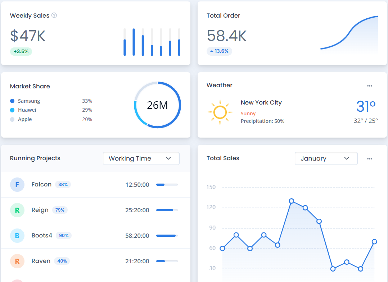Click the Raven project avatar icon
The image size is (388, 282).
[x=17, y=261]
